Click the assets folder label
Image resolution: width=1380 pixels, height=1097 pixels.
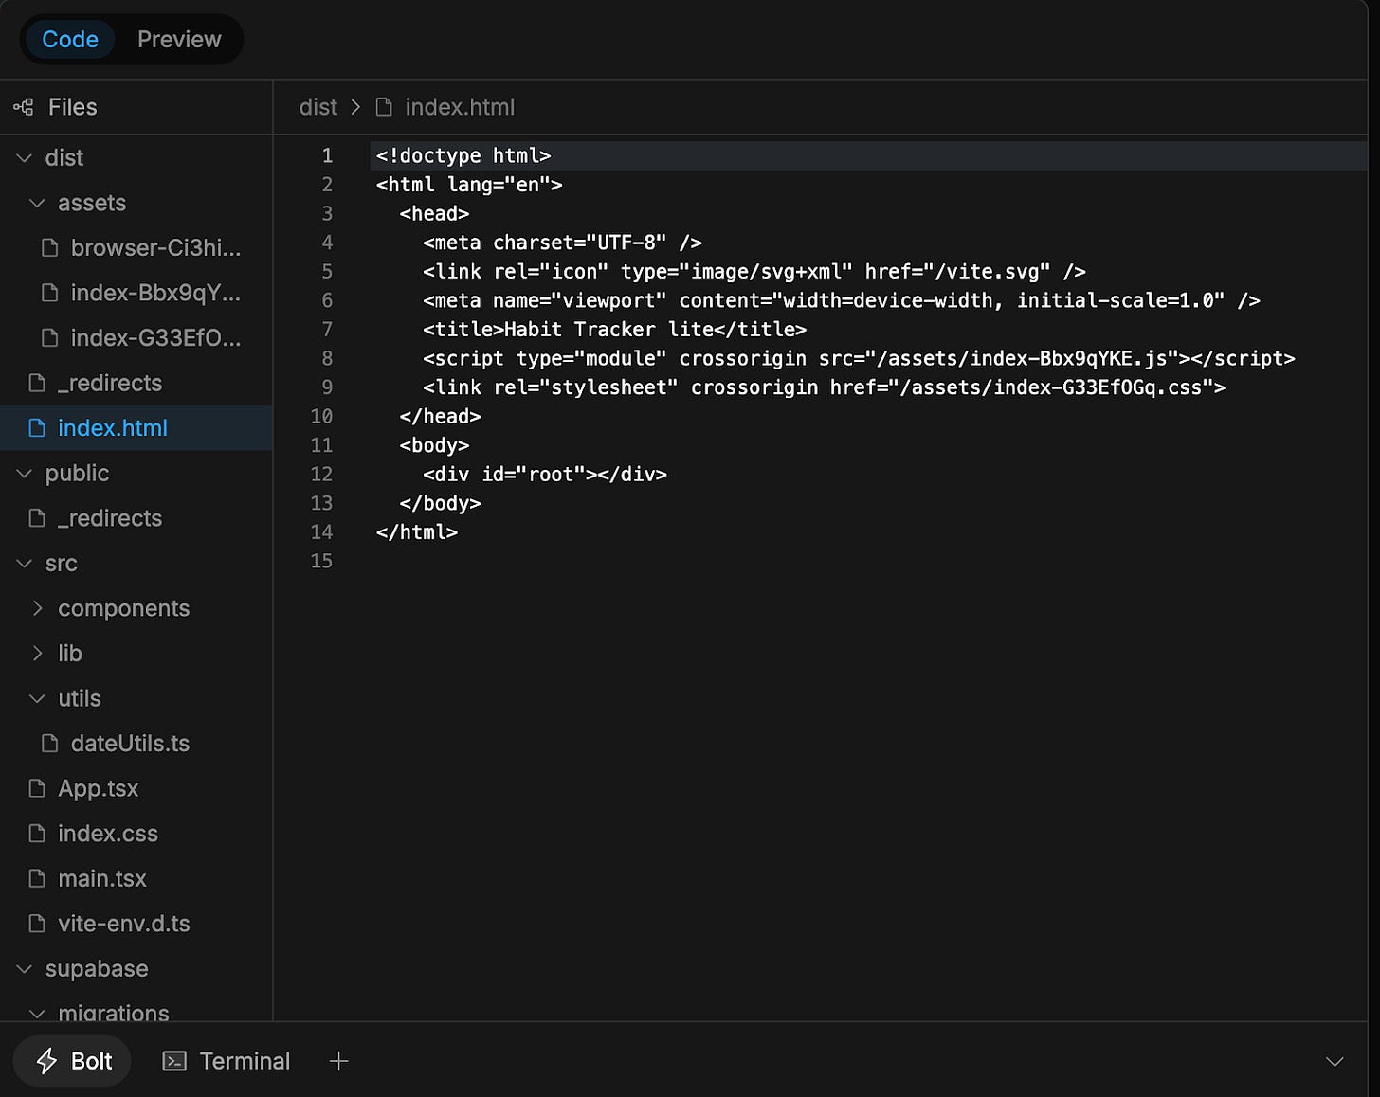click(x=92, y=203)
